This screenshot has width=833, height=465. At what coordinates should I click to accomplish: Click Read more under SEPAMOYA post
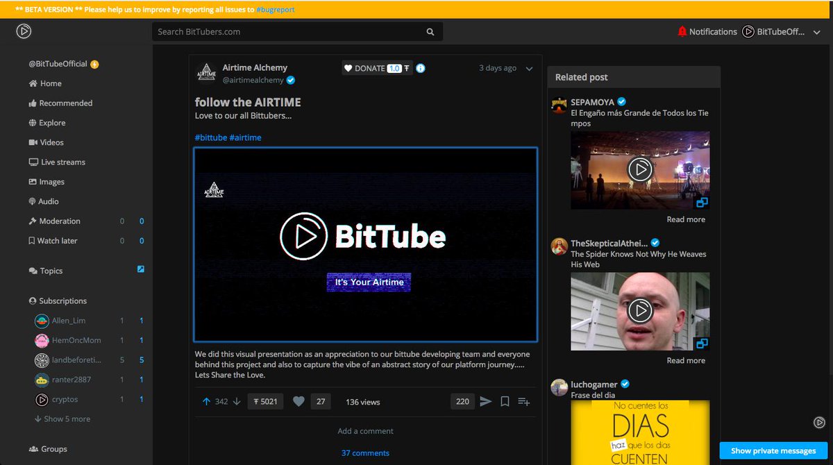[686, 219]
